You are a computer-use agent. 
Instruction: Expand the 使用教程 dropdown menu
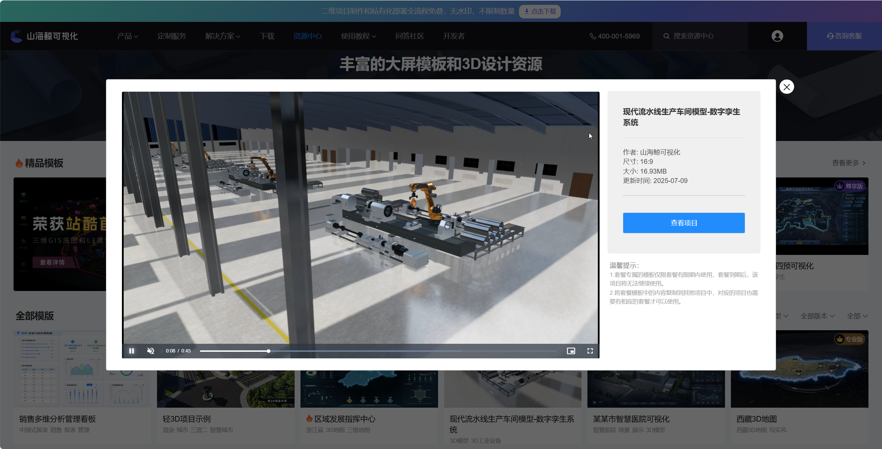click(358, 36)
